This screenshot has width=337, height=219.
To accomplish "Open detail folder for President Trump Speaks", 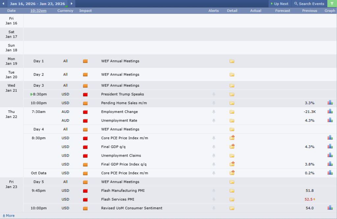I will 232,94.
